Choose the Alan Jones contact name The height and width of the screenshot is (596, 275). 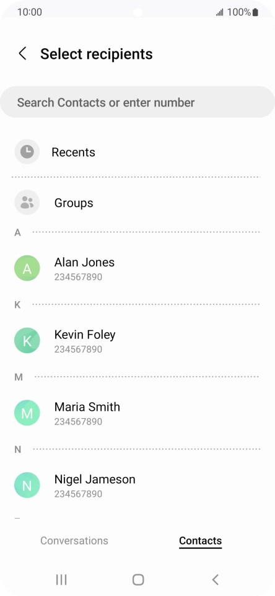[x=84, y=262]
